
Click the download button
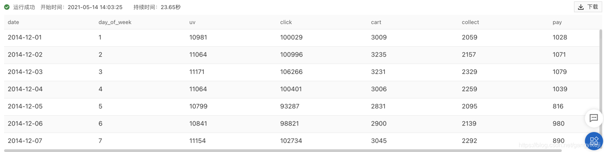pos(588,7)
